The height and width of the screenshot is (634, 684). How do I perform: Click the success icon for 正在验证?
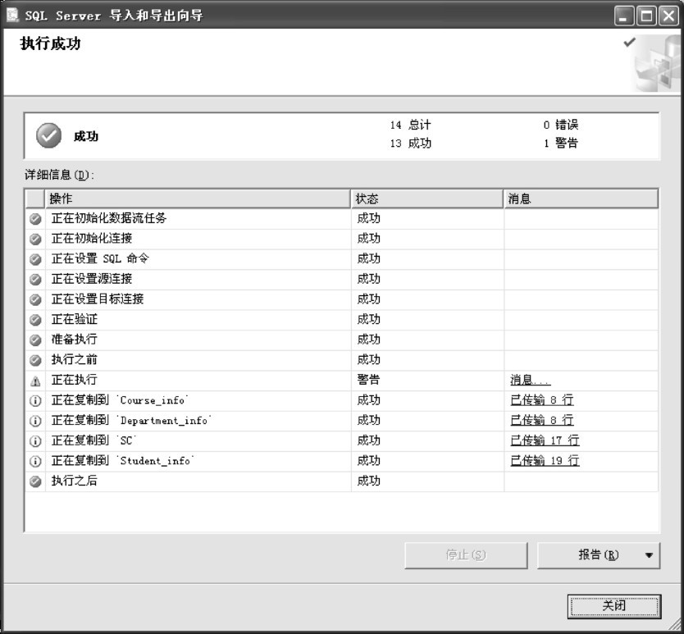point(35,320)
